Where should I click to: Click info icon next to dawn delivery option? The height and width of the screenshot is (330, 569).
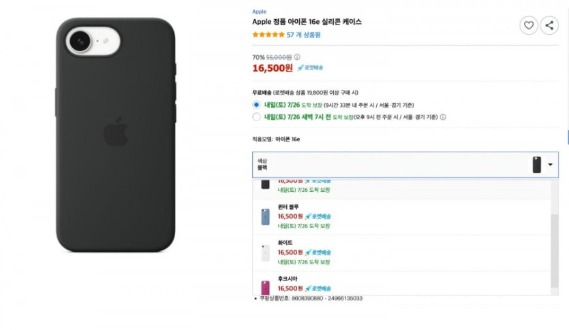443,117
